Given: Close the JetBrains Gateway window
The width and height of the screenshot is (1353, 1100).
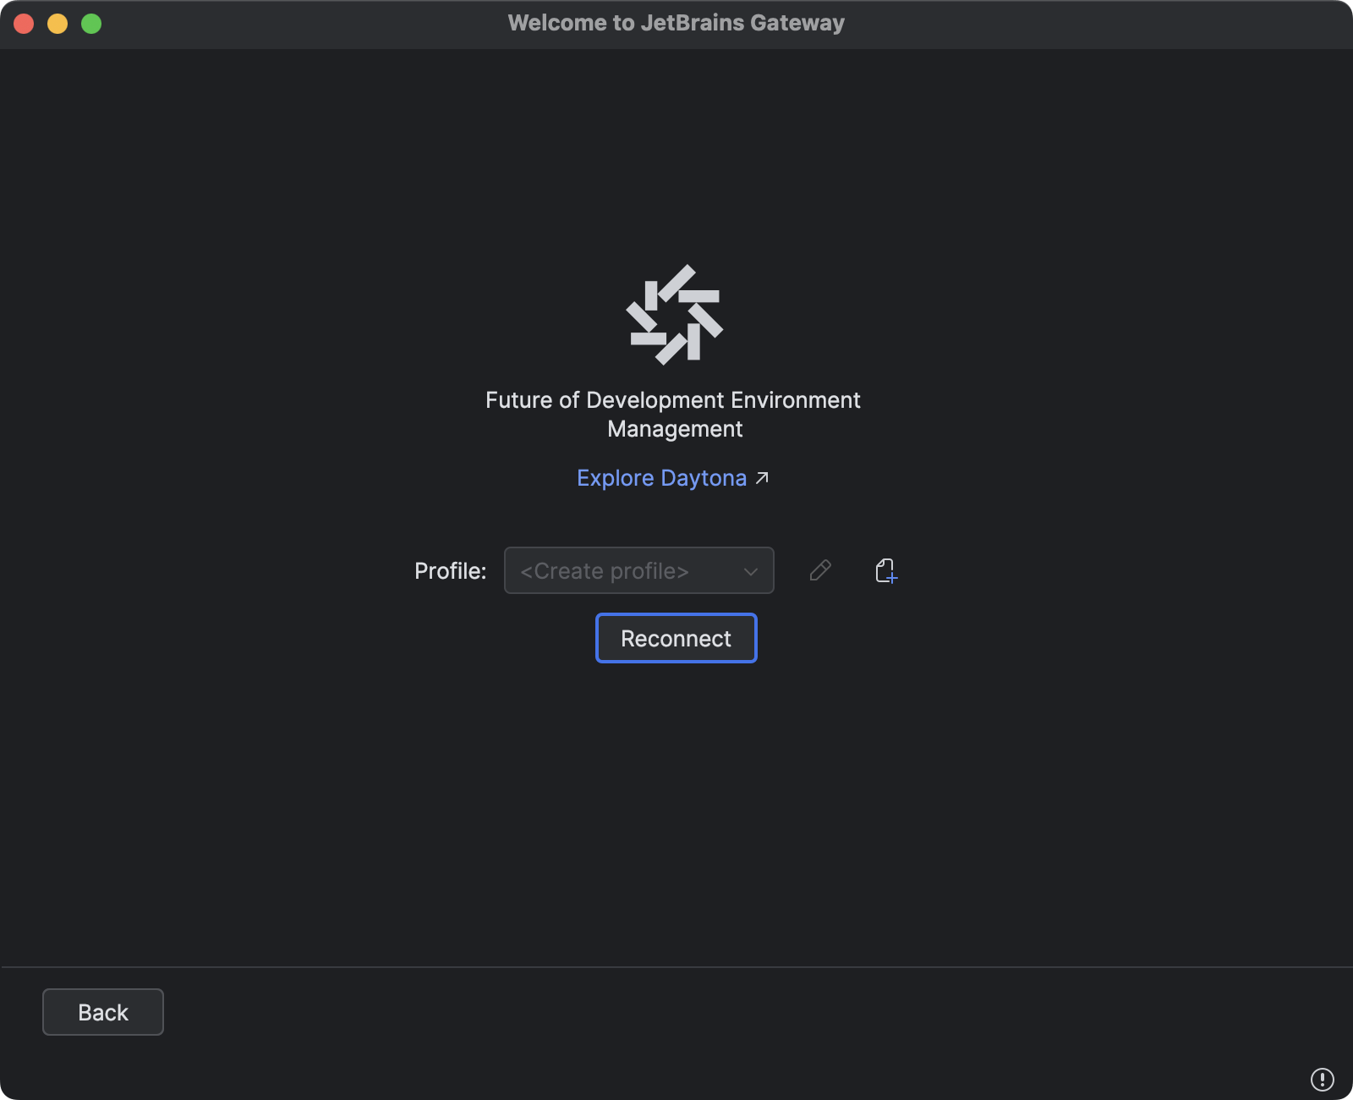Looking at the screenshot, I should pyautogui.click(x=24, y=24).
